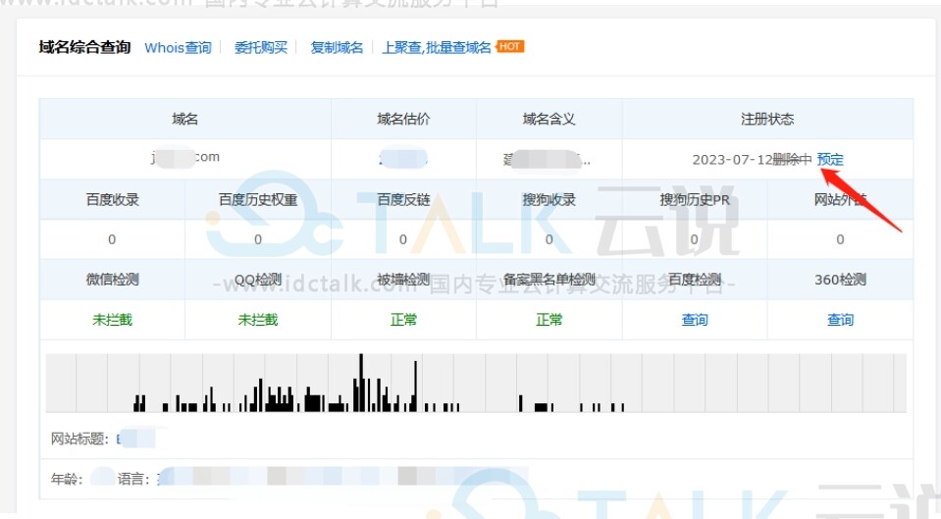This screenshot has height=519, width=941.
Task: Select the 域名综合查询 heading
Action: 84,47
